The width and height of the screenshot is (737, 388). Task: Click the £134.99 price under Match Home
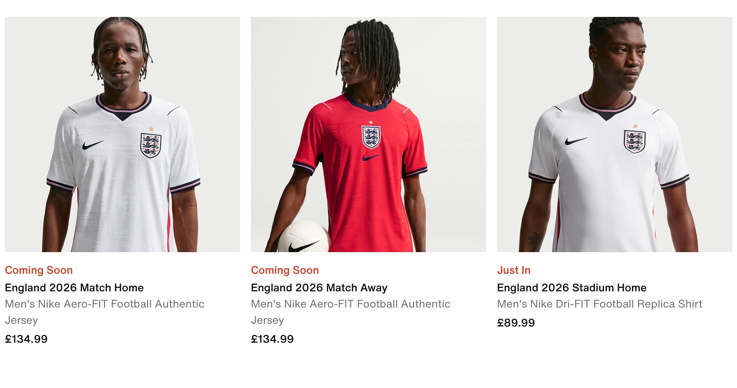26,339
